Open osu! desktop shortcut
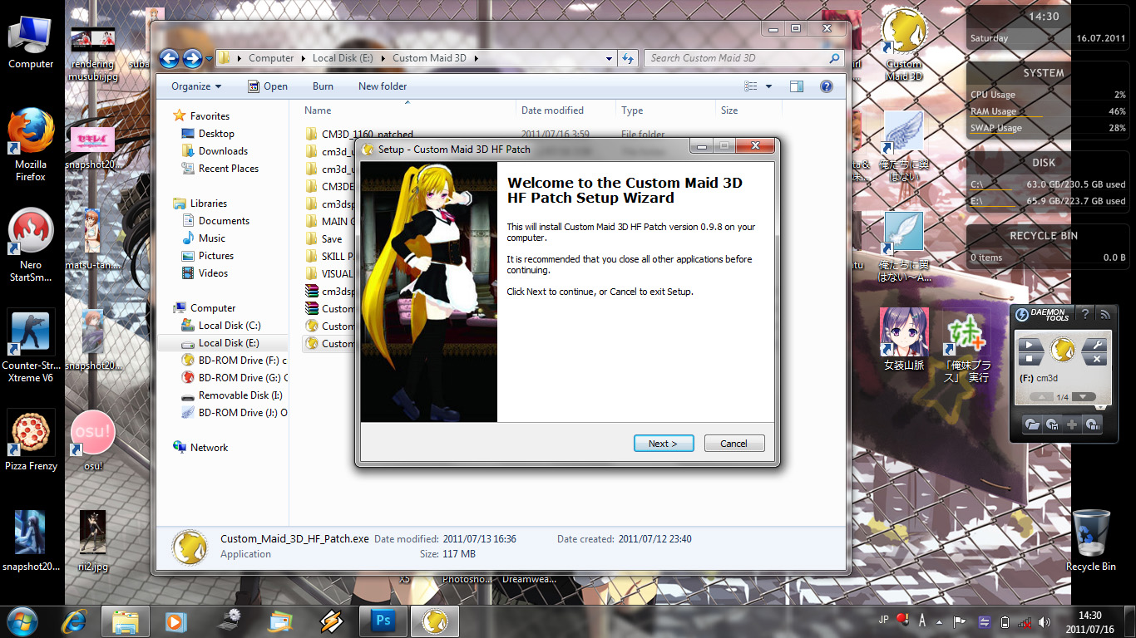 pyautogui.click(x=93, y=440)
